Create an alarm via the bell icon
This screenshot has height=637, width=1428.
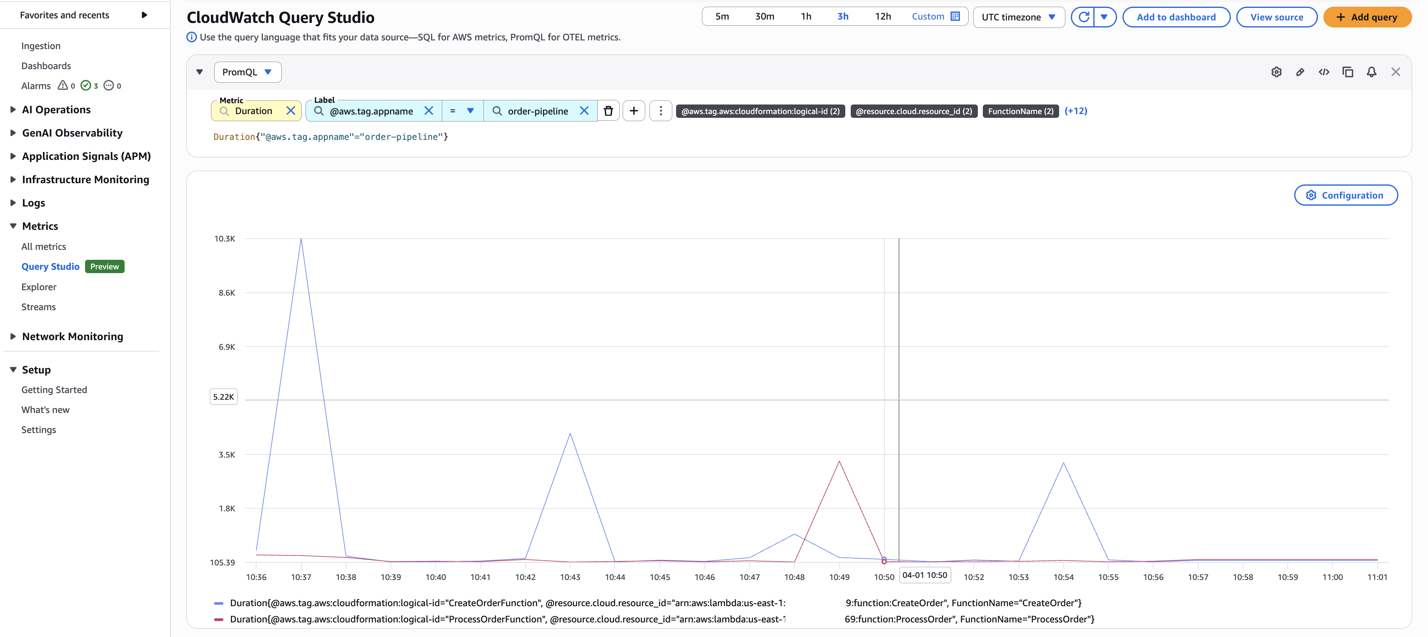coord(1371,72)
